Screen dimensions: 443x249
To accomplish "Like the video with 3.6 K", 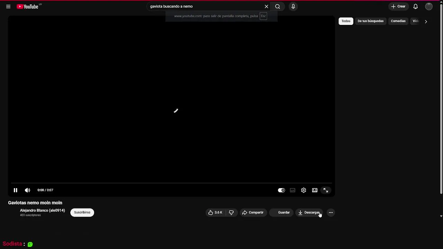I will point(215,212).
